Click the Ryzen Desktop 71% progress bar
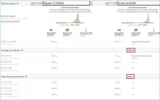The height and width of the screenshot is (100, 160). tap(67, 34)
